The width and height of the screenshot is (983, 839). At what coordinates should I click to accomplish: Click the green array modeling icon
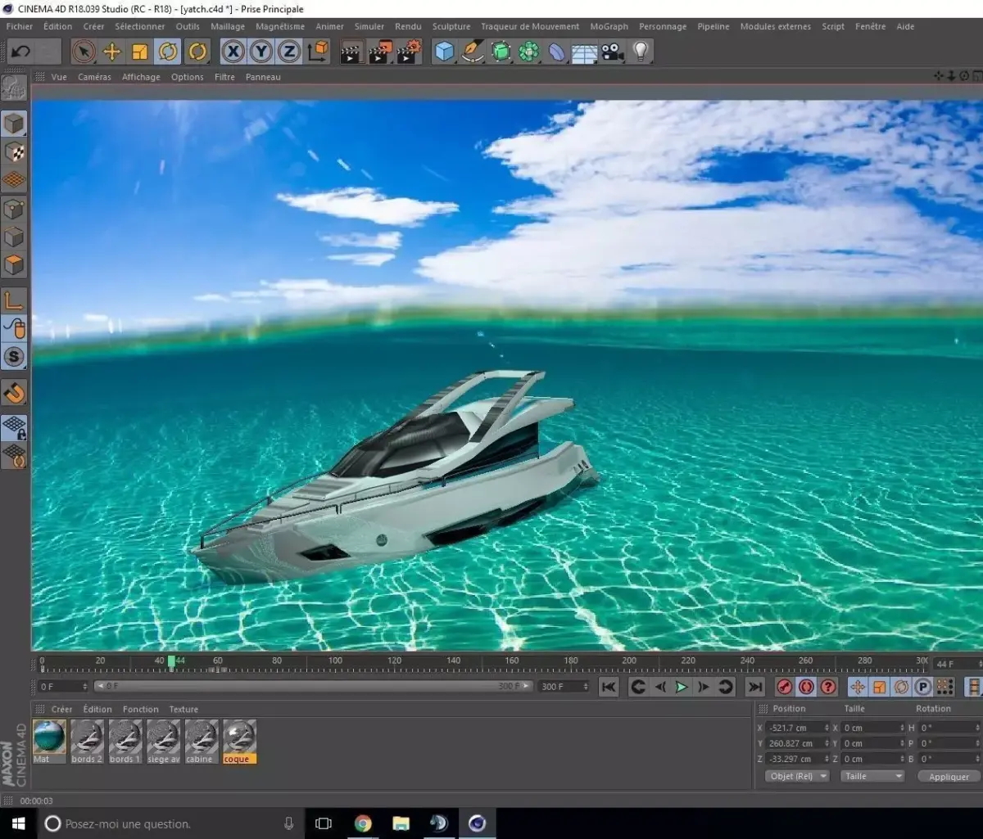tap(529, 52)
